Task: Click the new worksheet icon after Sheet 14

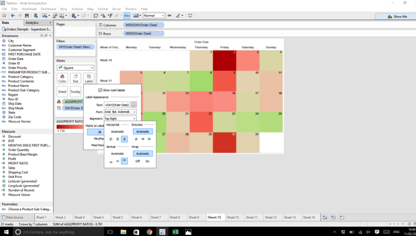Action: (x=325, y=218)
